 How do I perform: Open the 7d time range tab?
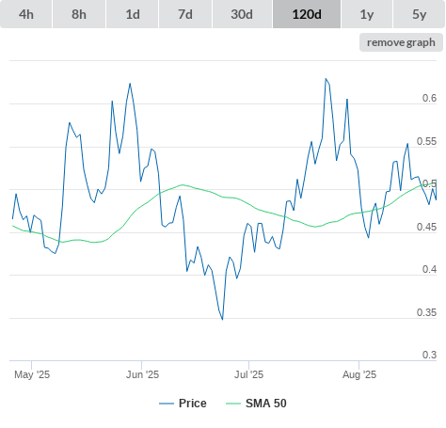point(185,14)
